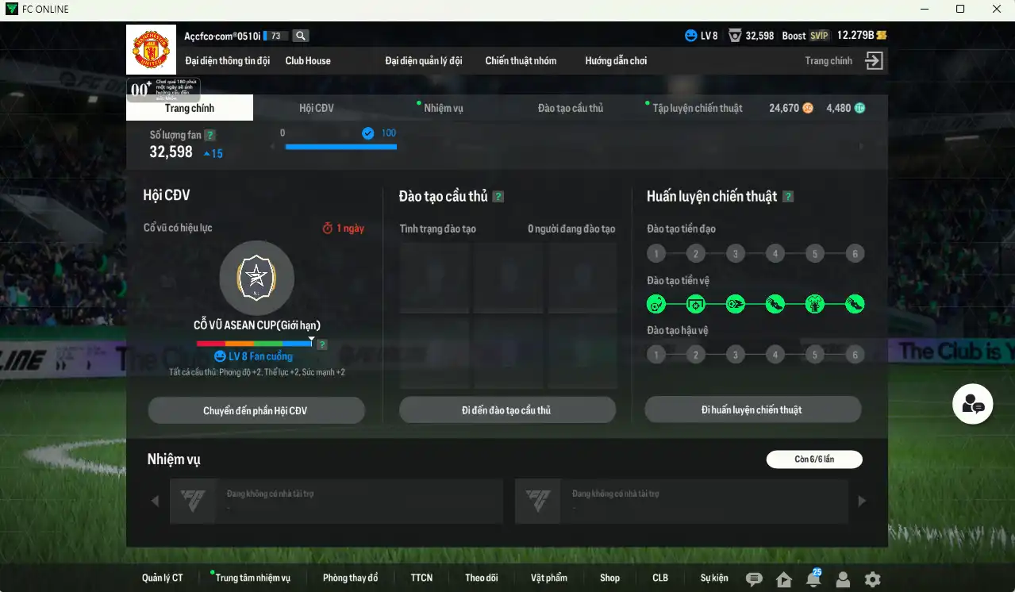Viewport: 1015px width, 592px height.
Task: Open the settings gear icon
Action: (872, 579)
